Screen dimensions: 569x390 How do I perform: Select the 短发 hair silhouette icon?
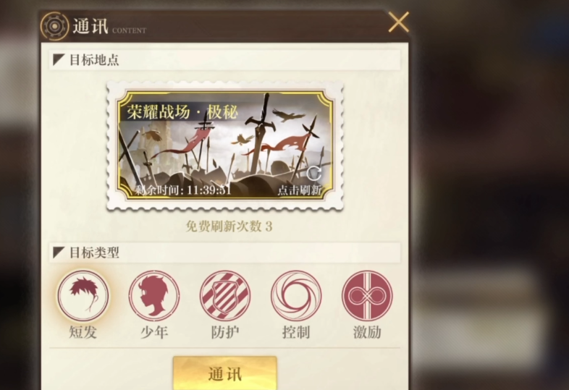pos(83,296)
